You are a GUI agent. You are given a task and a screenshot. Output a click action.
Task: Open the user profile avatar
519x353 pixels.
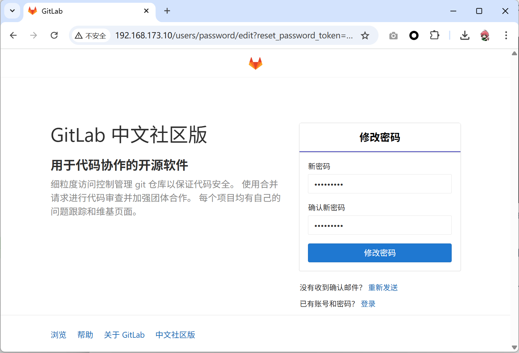485,35
